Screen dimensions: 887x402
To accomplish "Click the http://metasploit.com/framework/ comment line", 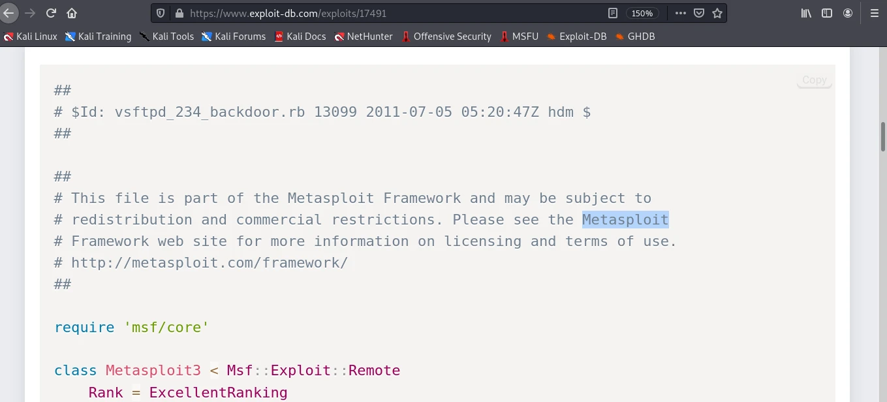I will [201, 263].
